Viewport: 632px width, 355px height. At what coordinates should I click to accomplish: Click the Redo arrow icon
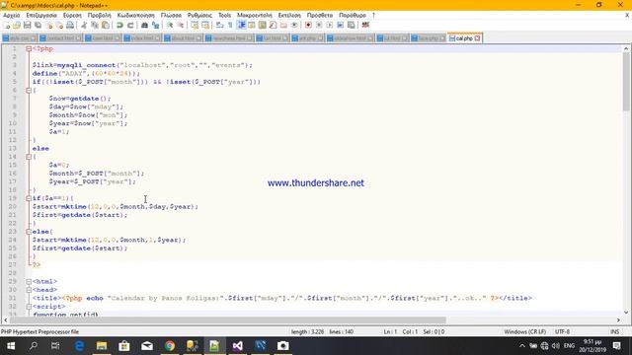pyautogui.click(x=130, y=25)
